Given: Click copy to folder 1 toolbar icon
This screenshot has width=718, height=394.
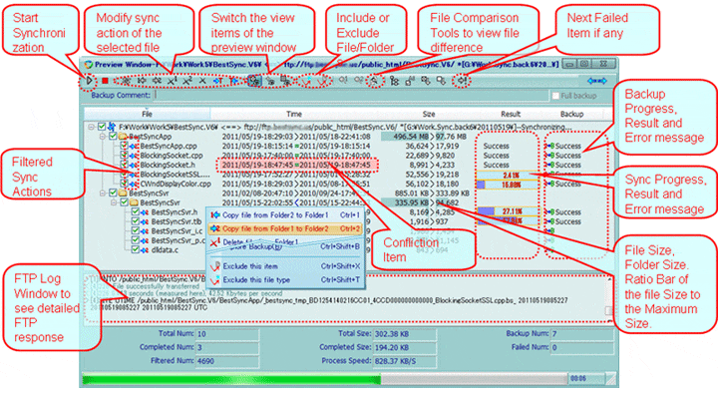Looking at the screenshot, I should click(142, 81).
